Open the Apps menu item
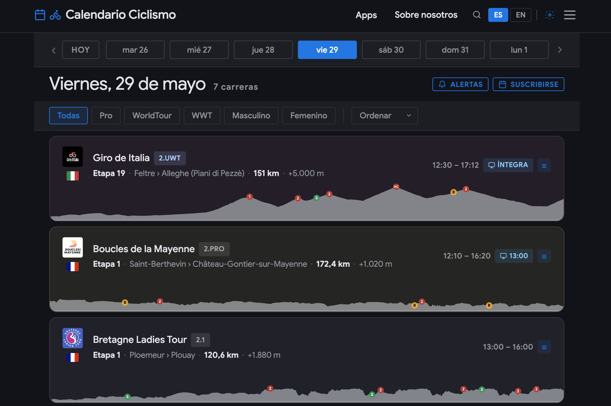 click(366, 15)
